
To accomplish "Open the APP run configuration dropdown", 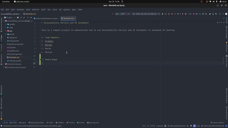I will (x=123, y=14).
